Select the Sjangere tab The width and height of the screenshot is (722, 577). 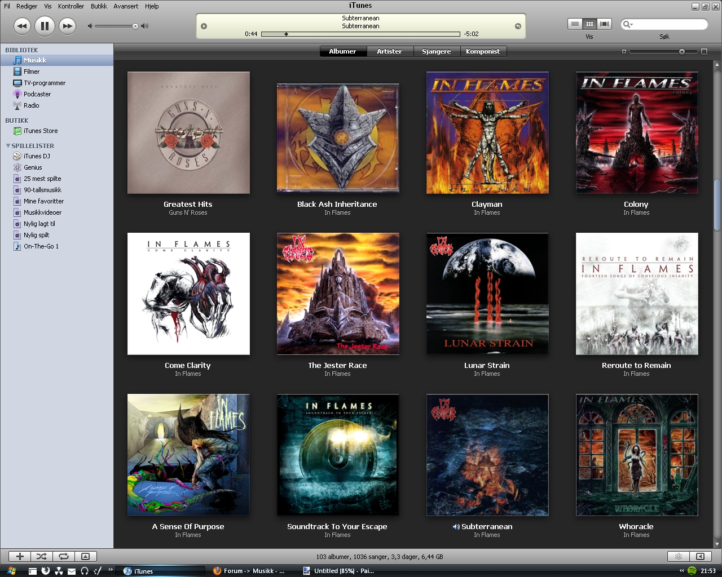(437, 51)
